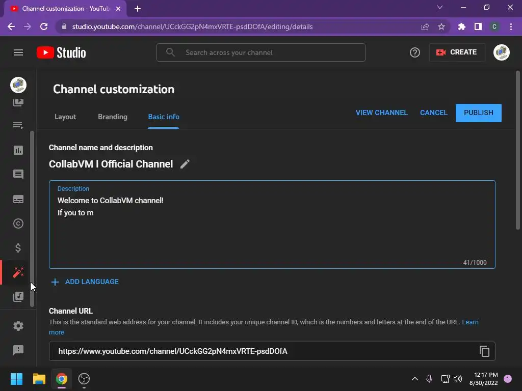
Task: Click inside the Description text box
Action: pyautogui.click(x=272, y=225)
